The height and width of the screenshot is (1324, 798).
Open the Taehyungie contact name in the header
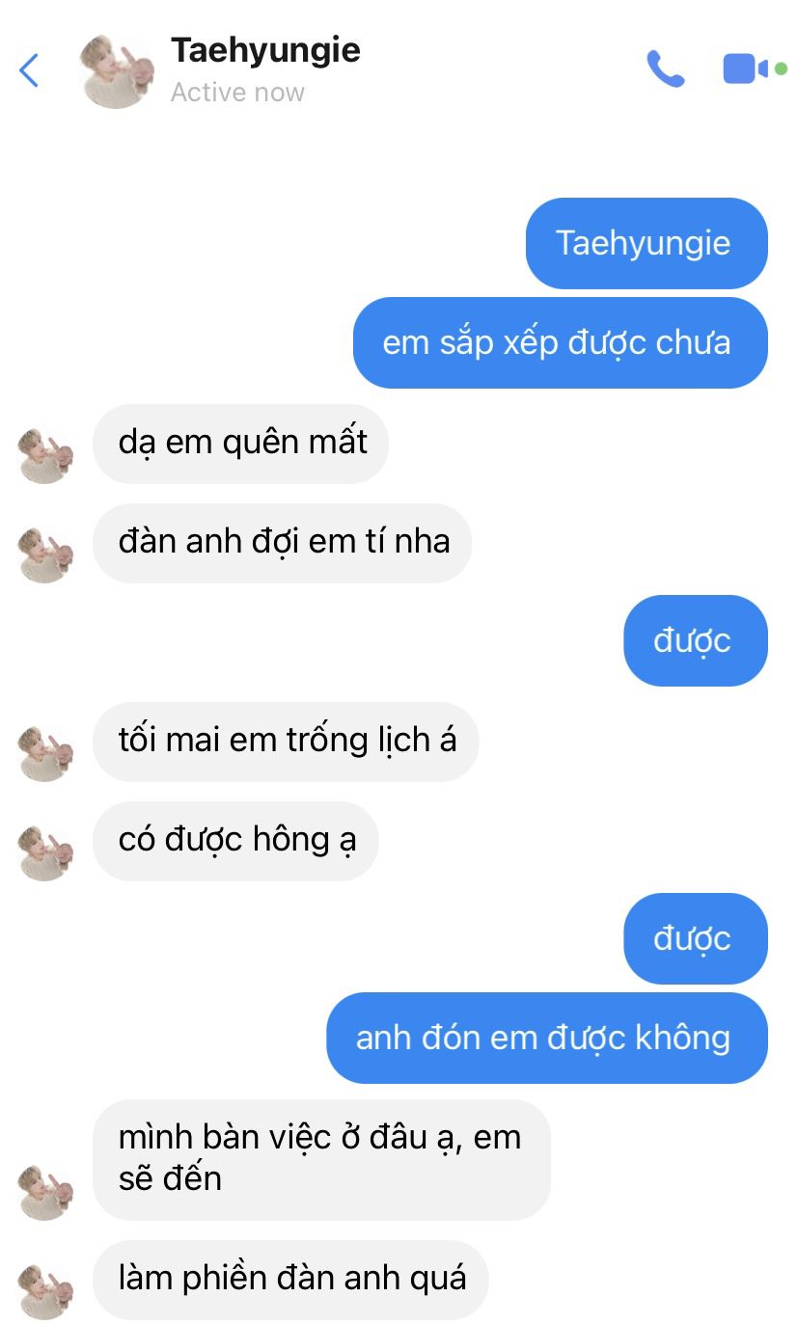(x=265, y=50)
